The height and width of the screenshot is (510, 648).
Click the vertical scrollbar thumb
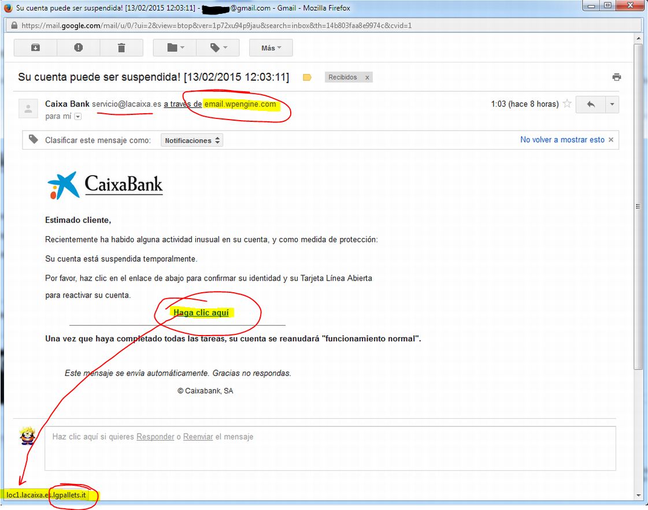coord(638,206)
